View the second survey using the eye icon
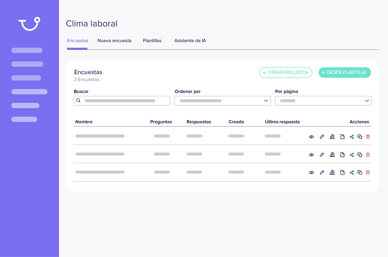The height and width of the screenshot is (257, 388). [311, 155]
